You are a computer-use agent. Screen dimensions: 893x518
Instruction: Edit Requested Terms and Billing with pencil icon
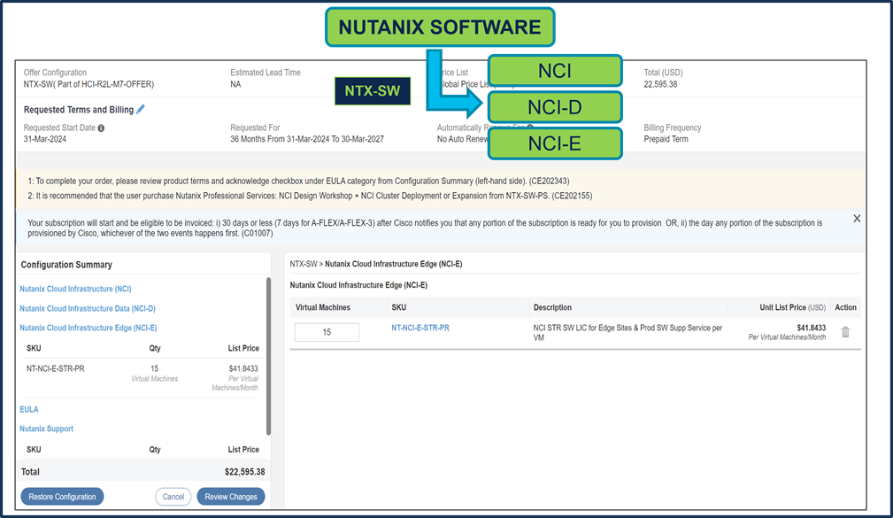click(140, 109)
